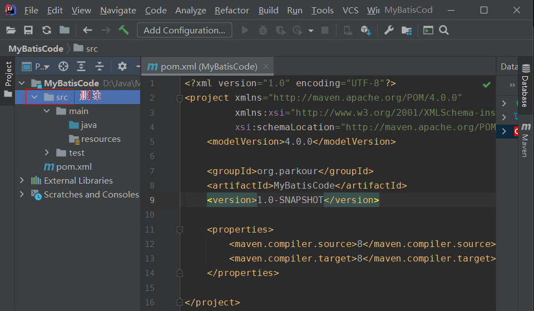
Task: Open the File menu
Action: [31, 10]
